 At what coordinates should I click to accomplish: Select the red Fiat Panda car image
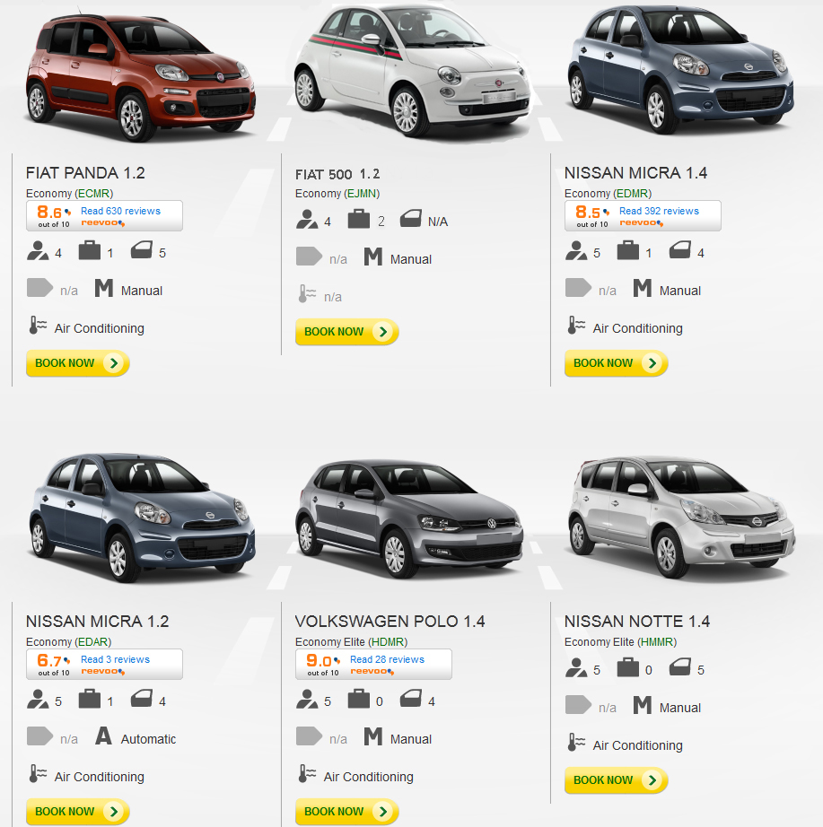(x=140, y=76)
